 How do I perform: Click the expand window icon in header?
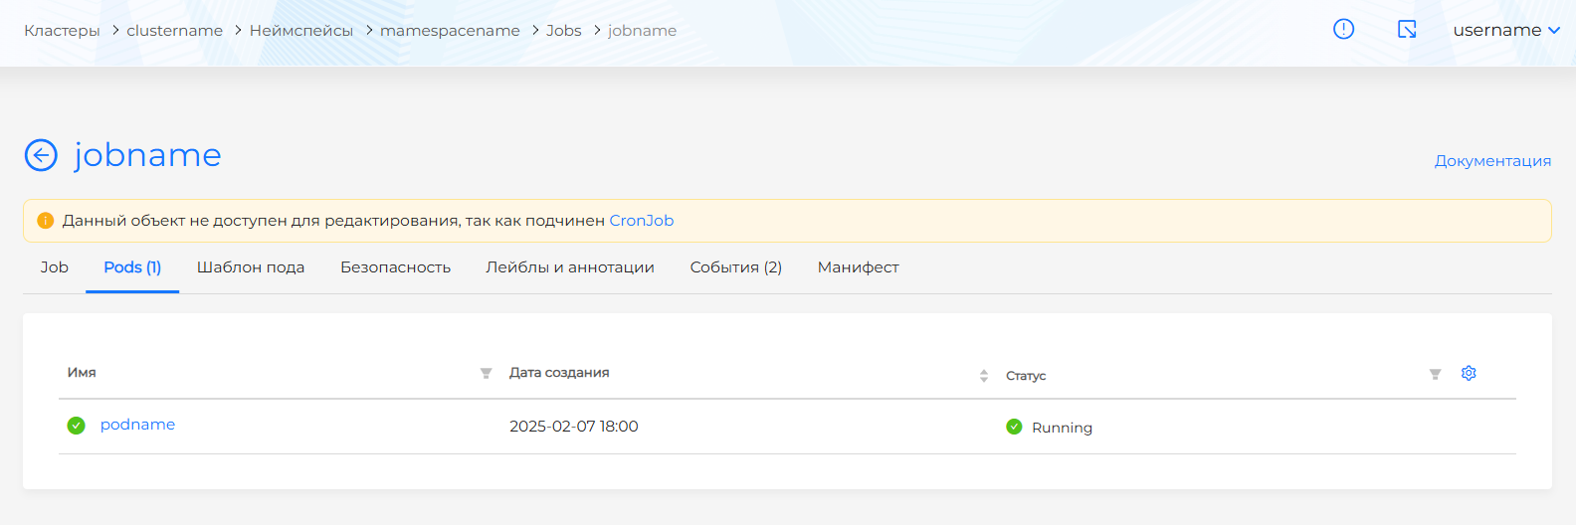(x=1407, y=29)
